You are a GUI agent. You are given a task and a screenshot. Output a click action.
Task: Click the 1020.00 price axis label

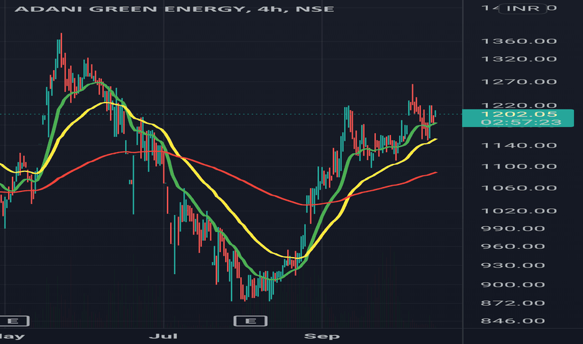519,211
